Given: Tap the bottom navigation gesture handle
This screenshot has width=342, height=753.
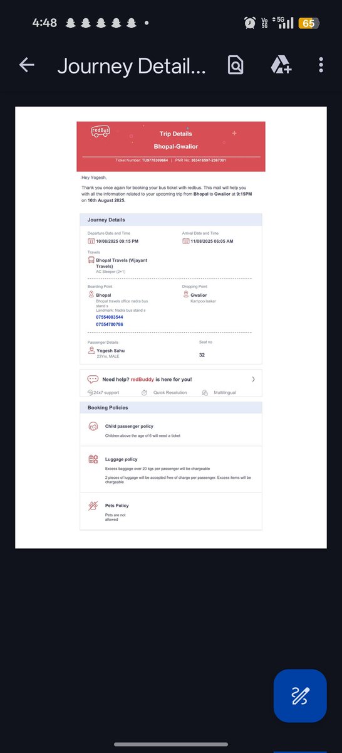Looking at the screenshot, I should pos(170,745).
